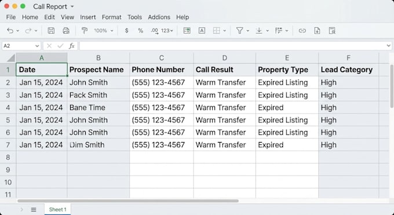Select the Bane Time cell
Screen dimensions: 394x215
pos(99,108)
